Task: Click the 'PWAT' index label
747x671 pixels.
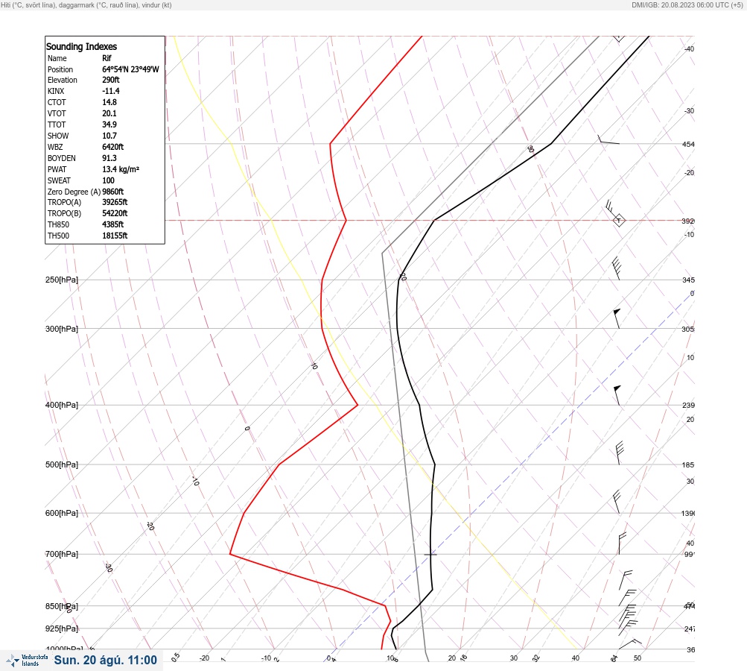Action: tap(57, 170)
